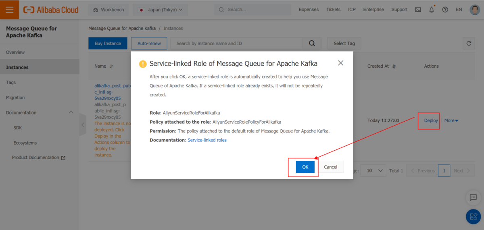Screen dimensions: 484x230
Task: Go to Expenses menu
Action: pos(309,10)
